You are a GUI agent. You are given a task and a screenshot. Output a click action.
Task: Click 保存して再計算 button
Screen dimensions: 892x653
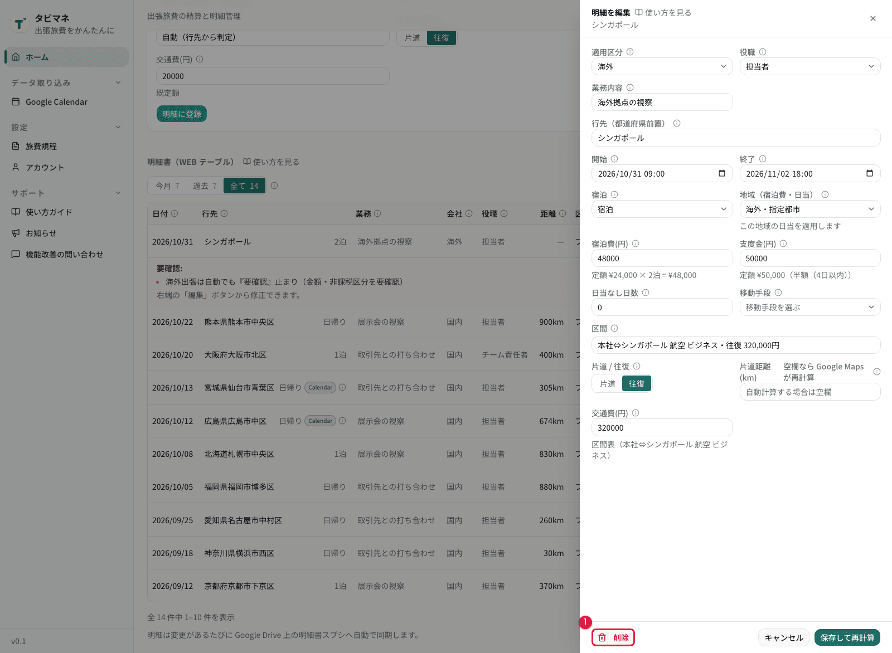[847, 637]
